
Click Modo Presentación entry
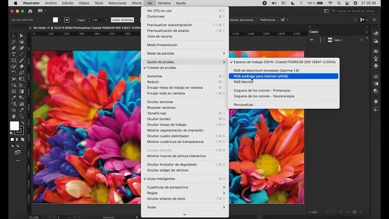pyautogui.click(x=185, y=45)
